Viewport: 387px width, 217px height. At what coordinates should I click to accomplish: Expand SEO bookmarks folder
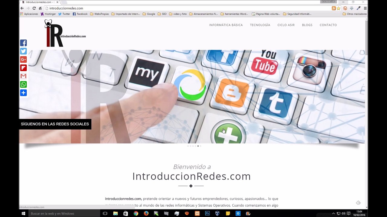pos(162,14)
